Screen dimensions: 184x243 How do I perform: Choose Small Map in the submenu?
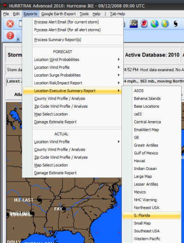point(152,223)
